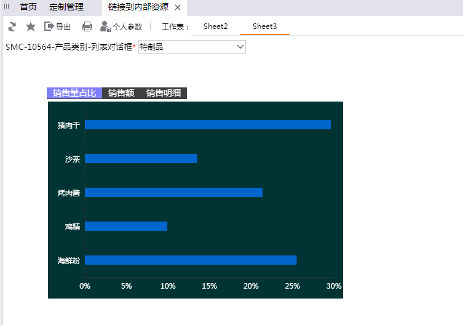Click the 猪肉干 axis label
Viewport: 463px width, 325px height.
[x=68, y=125]
